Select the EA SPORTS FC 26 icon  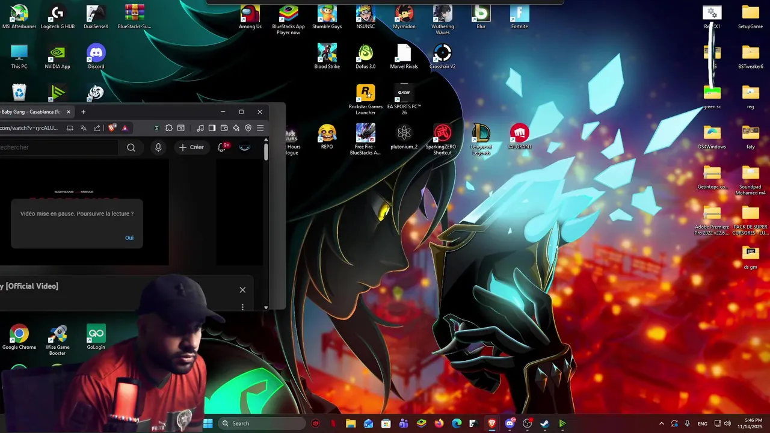tap(404, 100)
